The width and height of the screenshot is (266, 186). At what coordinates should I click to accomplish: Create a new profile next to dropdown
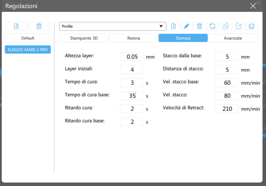[x=173, y=26]
